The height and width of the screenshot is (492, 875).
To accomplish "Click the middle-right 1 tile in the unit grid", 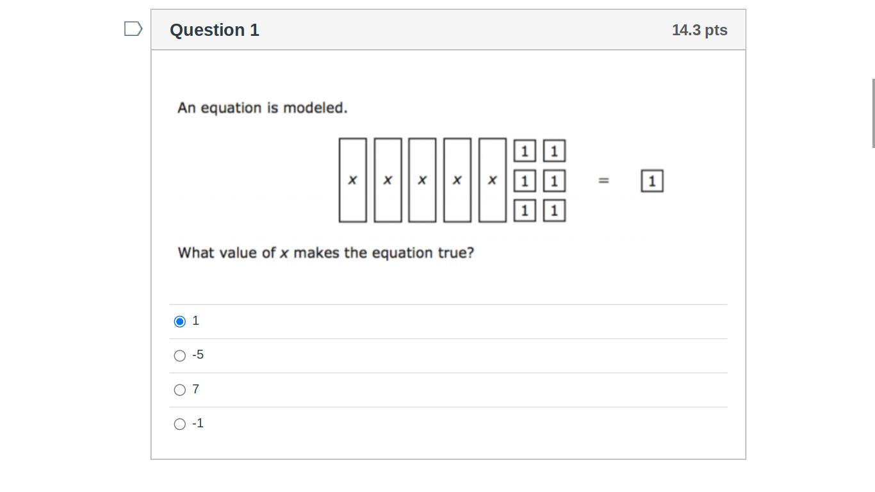I will (x=554, y=181).
